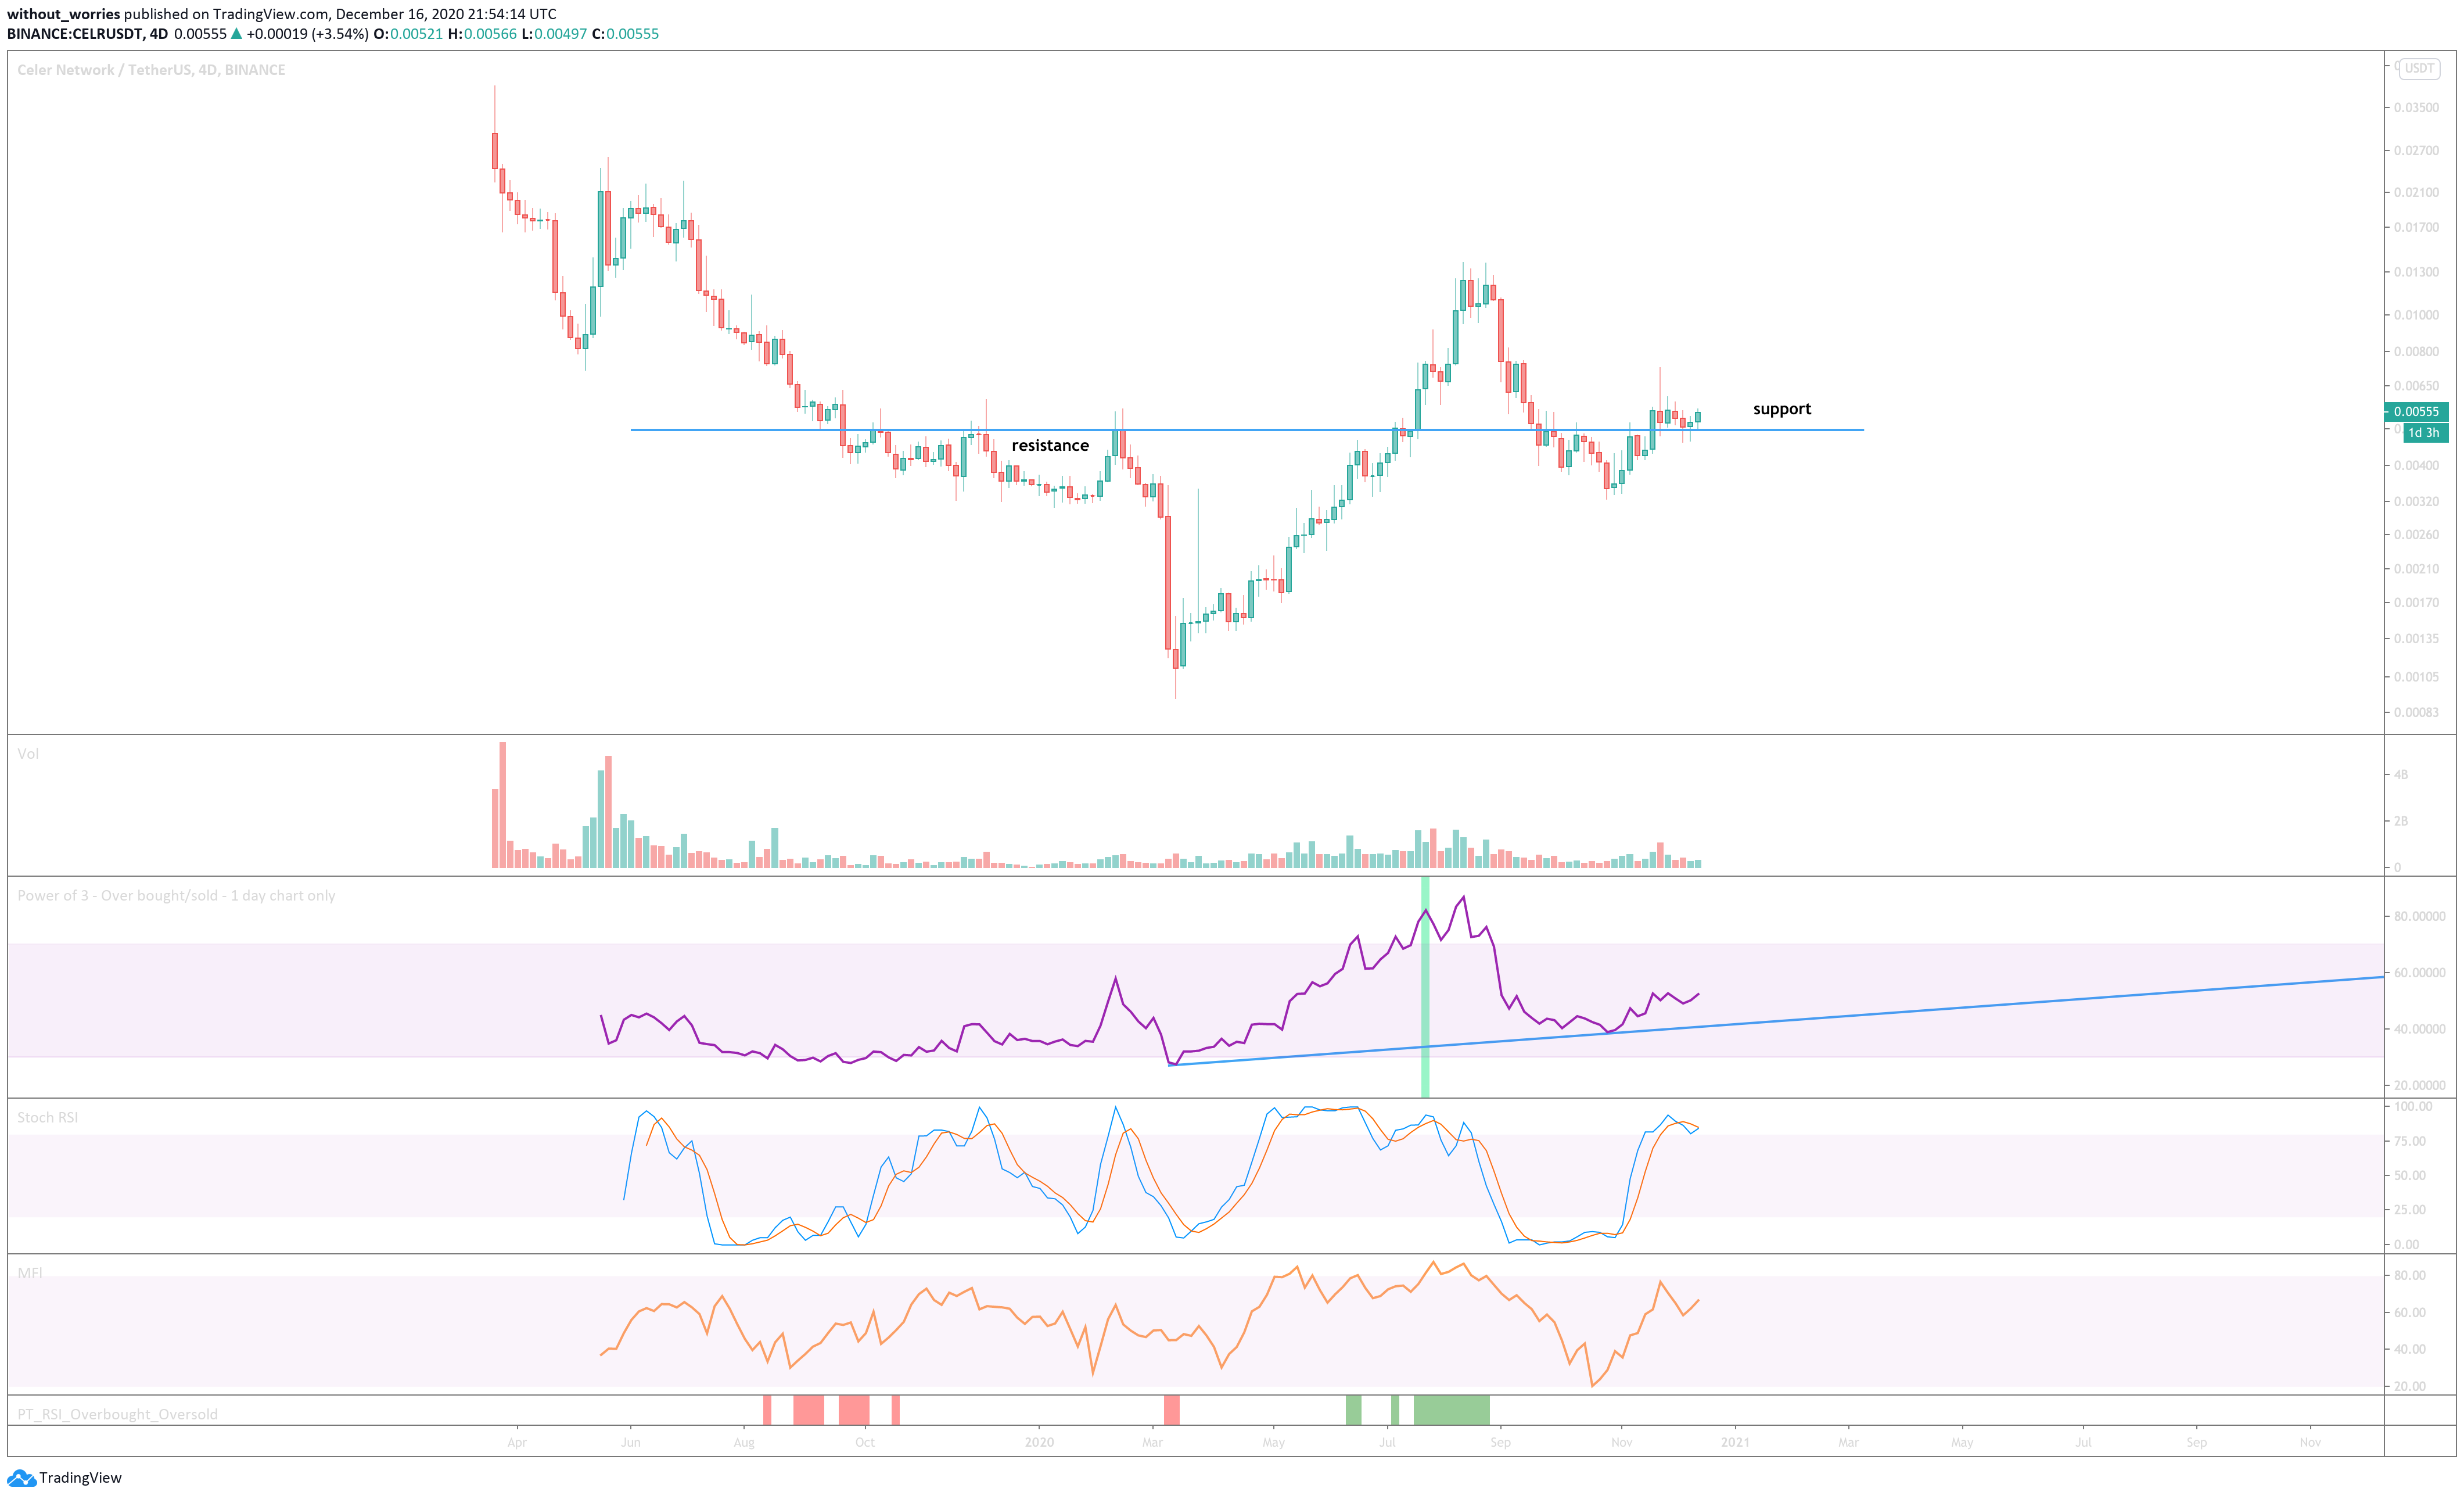The image size is (2464, 1499).
Task: Click the 0.00800 price axis label
Action: pyautogui.click(x=2415, y=351)
